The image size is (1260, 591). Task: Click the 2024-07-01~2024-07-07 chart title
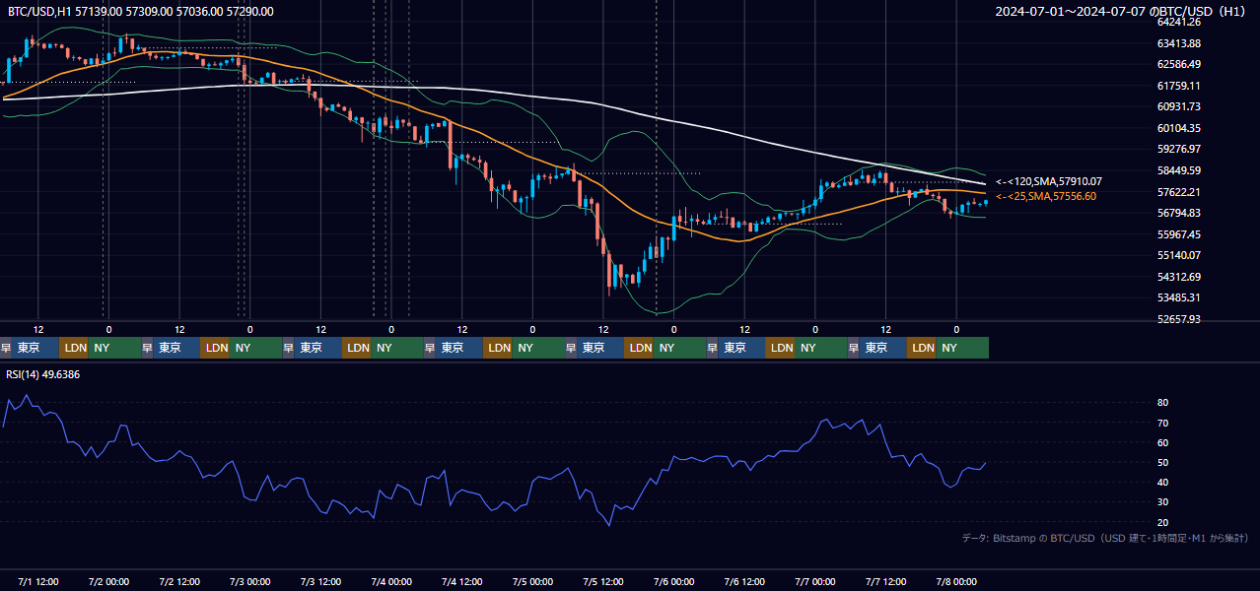coord(1122,12)
